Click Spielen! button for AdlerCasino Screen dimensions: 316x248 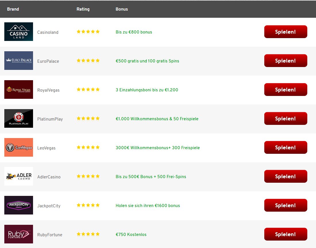pyautogui.click(x=286, y=176)
